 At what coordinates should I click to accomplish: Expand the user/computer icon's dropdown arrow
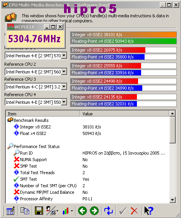(57, 211)
